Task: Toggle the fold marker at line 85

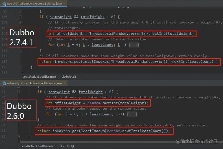Action: 18,136
